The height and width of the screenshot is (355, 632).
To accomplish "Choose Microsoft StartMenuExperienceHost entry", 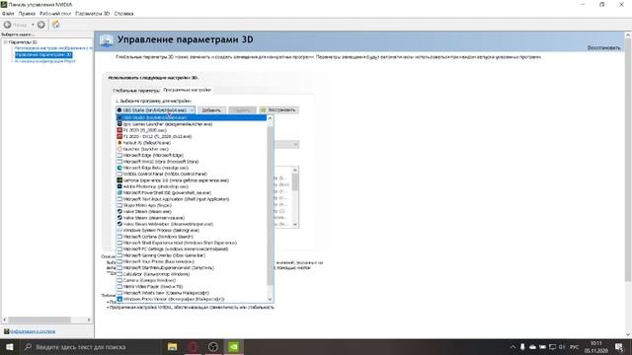I will tap(192, 267).
